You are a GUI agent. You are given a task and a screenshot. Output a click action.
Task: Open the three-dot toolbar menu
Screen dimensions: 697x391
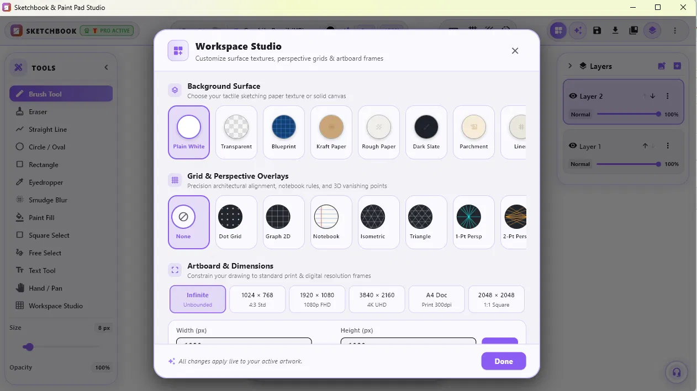[x=675, y=30]
